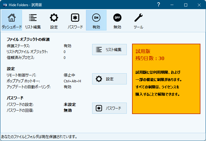Screen dimensions: 206x141
Task: Click the orange 試用版 trial notice panel
Action: point(166,79)
